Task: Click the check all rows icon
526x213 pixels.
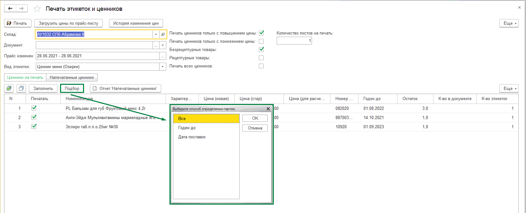Action: (x=9, y=88)
